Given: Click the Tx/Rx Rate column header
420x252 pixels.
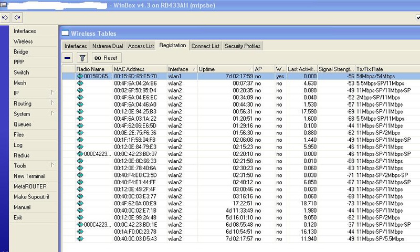Looking at the screenshot, I should pos(387,69).
